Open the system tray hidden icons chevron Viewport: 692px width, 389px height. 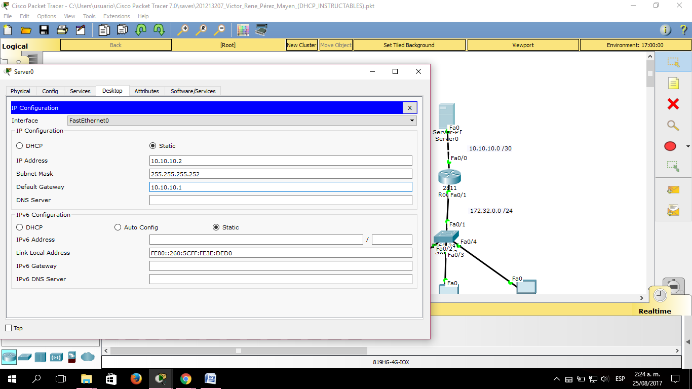pyautogui.click(x=556, y=378)
